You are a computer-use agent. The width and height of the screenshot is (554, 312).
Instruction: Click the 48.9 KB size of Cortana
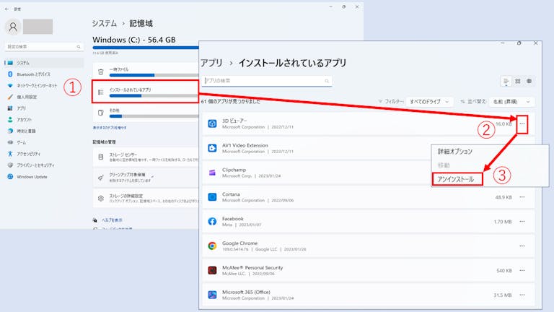point(503,197)
